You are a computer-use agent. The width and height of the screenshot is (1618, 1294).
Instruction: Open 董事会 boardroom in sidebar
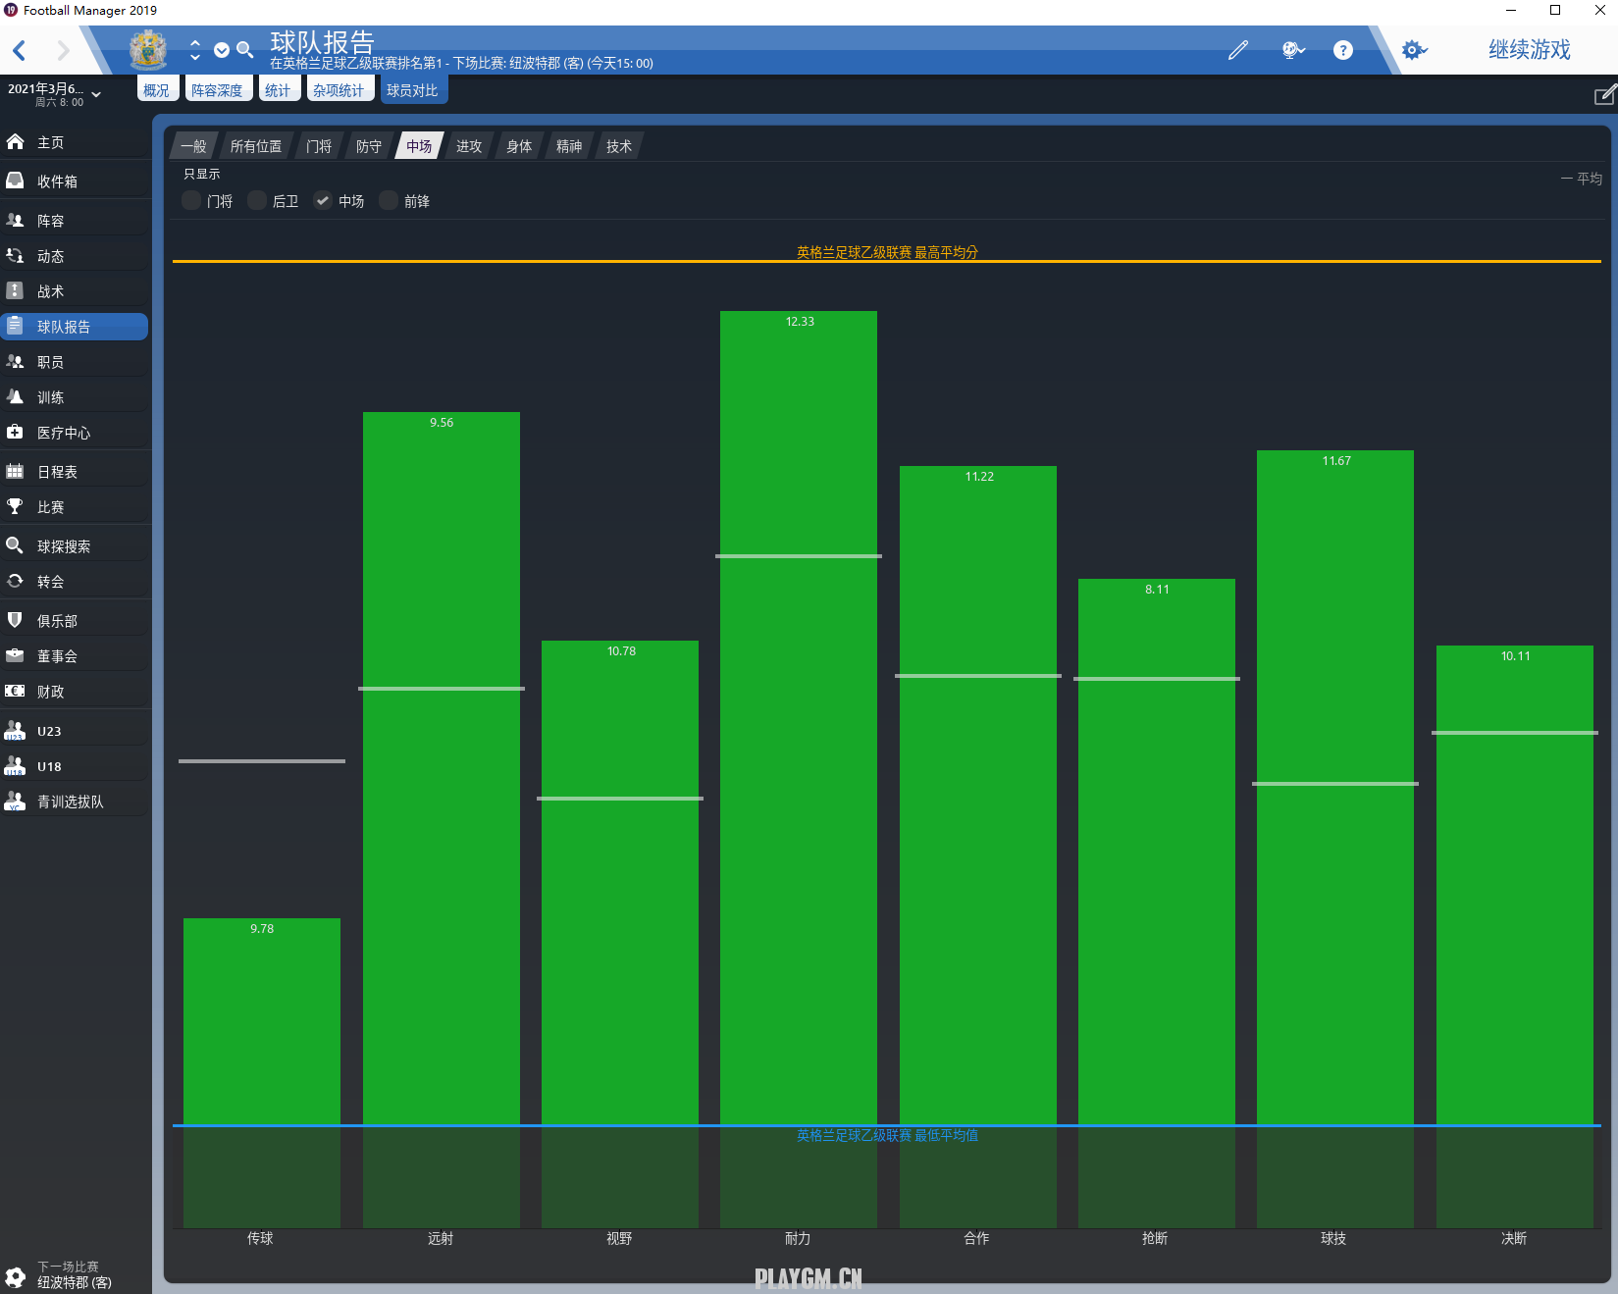[75, 656]
